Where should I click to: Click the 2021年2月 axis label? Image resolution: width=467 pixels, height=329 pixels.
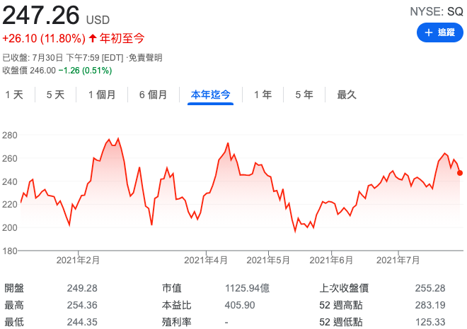(78, 261)
